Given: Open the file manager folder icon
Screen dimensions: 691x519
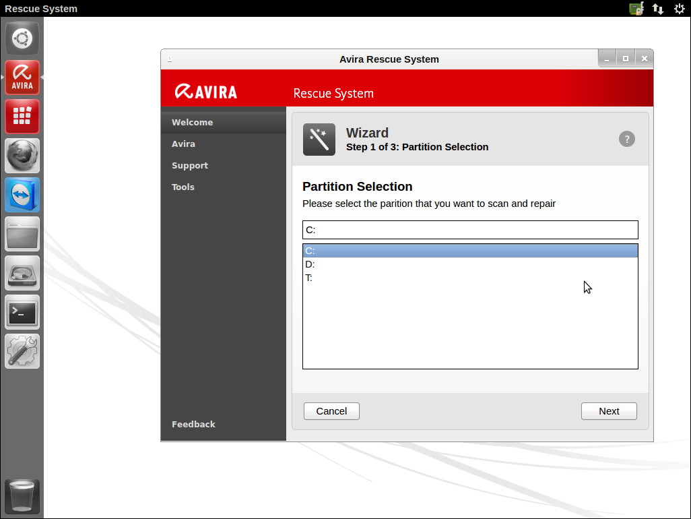Looking at the screenshot, I should 22,234.
